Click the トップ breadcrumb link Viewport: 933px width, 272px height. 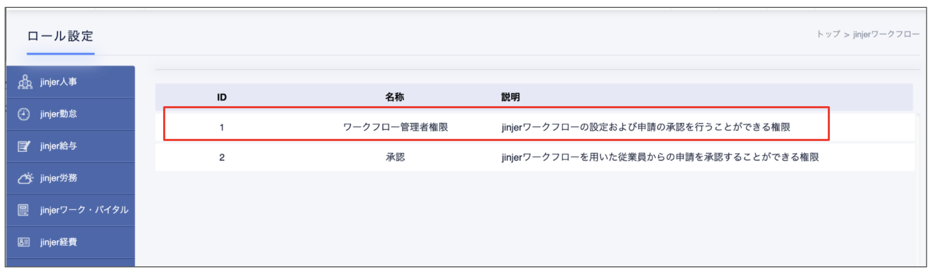[828, 34]
